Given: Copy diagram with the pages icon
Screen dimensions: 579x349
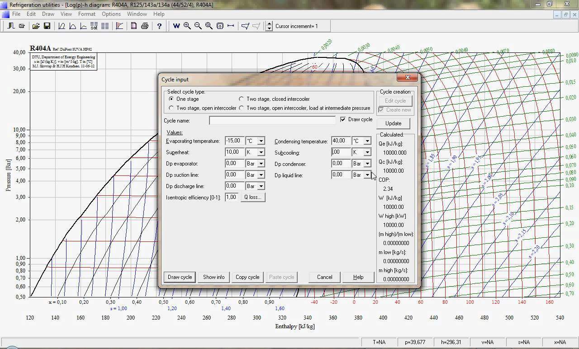Looking at the screenshot, I should (134, 26).
